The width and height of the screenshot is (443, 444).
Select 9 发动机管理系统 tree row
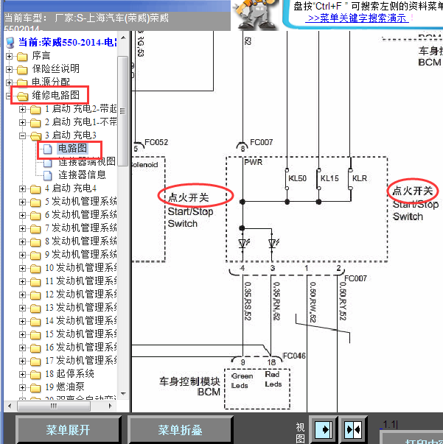click(x=81, y=255)
